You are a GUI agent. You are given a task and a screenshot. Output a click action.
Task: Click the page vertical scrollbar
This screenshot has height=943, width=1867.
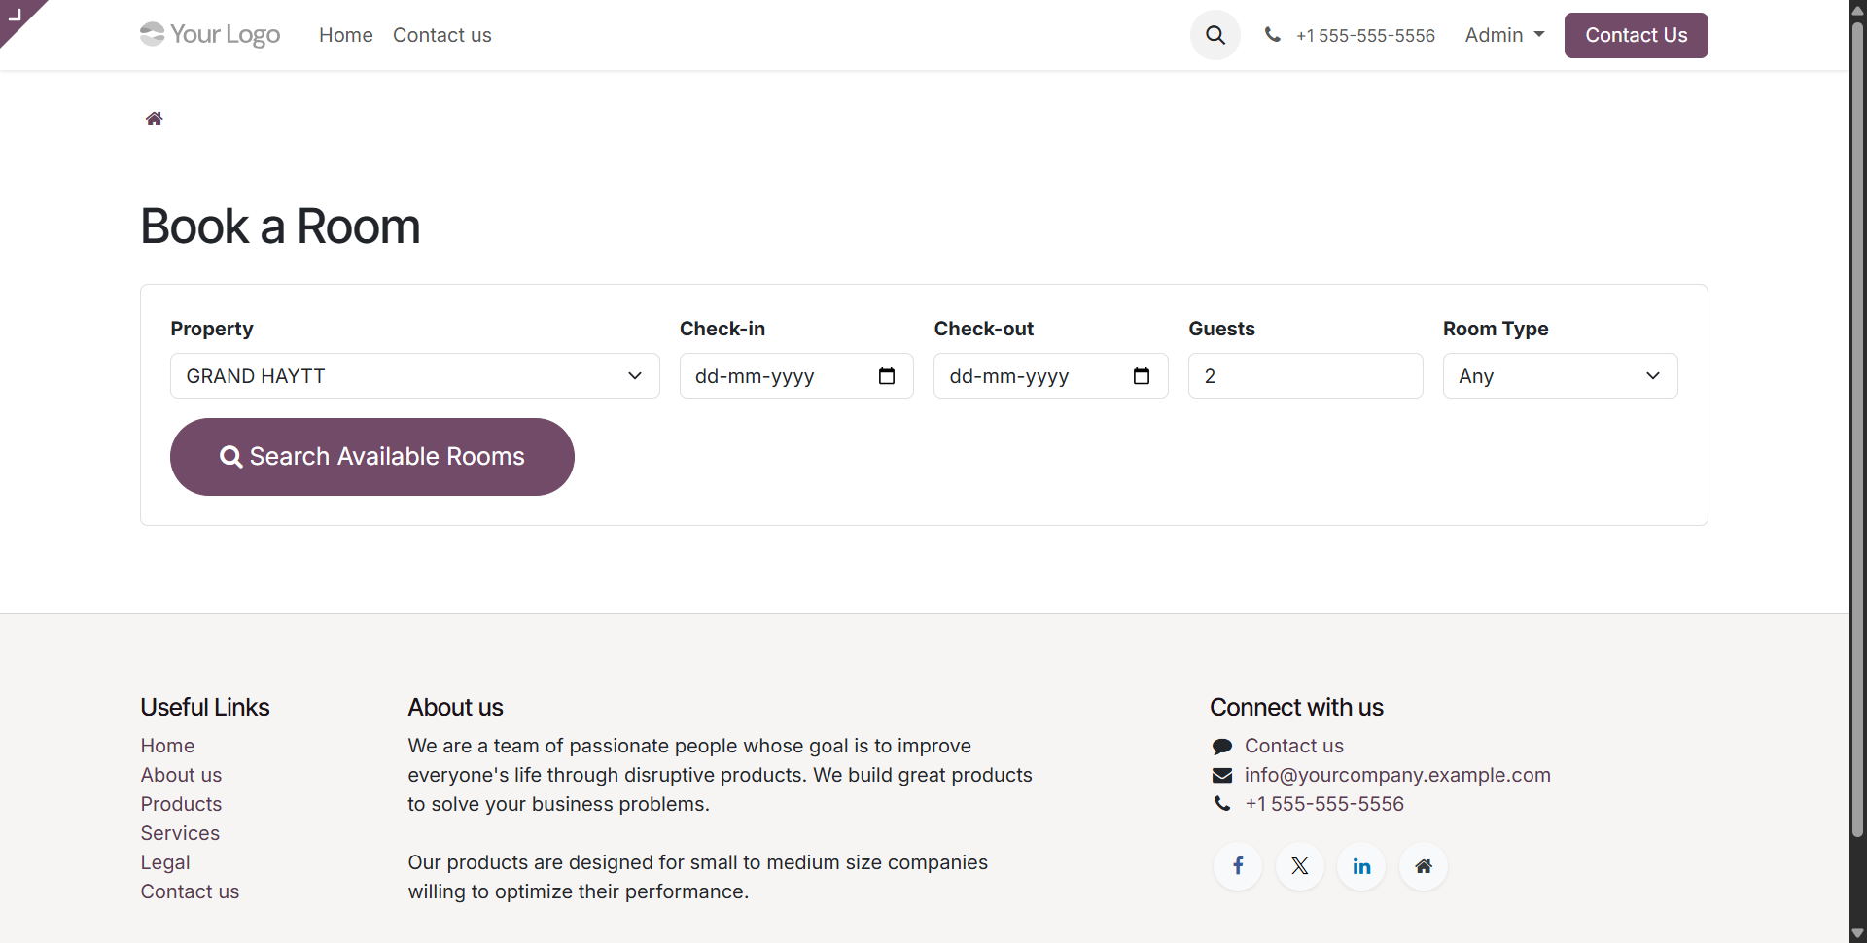pyautogui.click(x=1857, y=428)
